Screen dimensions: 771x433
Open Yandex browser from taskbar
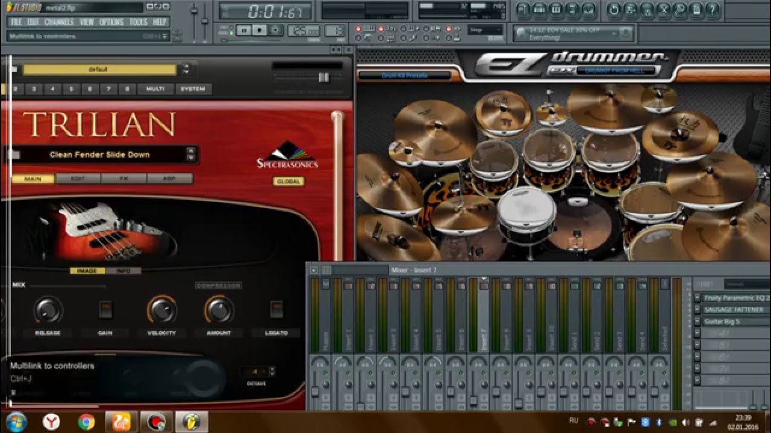click(51, 422)
